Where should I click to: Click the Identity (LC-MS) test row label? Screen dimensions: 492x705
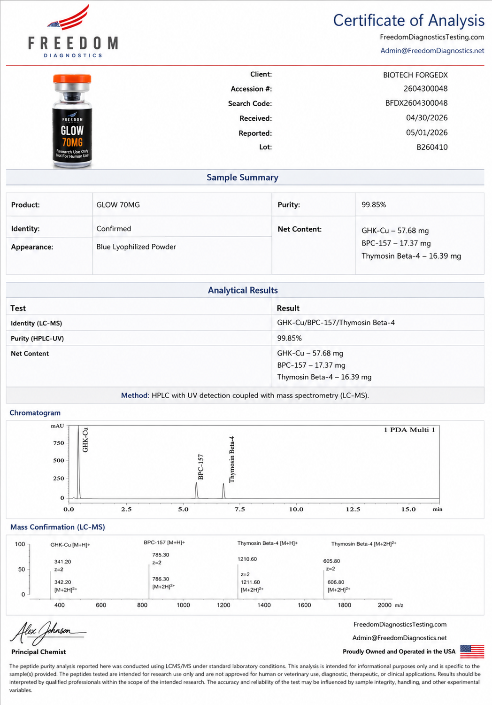[x=36, y=323]
